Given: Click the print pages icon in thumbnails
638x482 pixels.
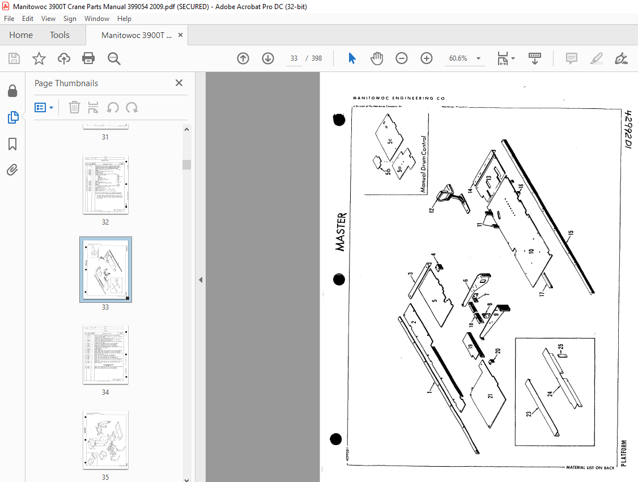Looking at the screenshot, I should (x=93, y=108).
